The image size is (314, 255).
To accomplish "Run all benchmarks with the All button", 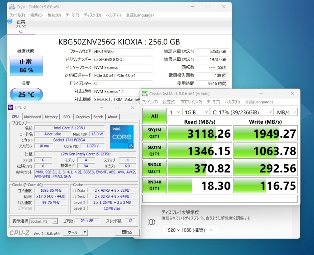I will click(154, 116).
